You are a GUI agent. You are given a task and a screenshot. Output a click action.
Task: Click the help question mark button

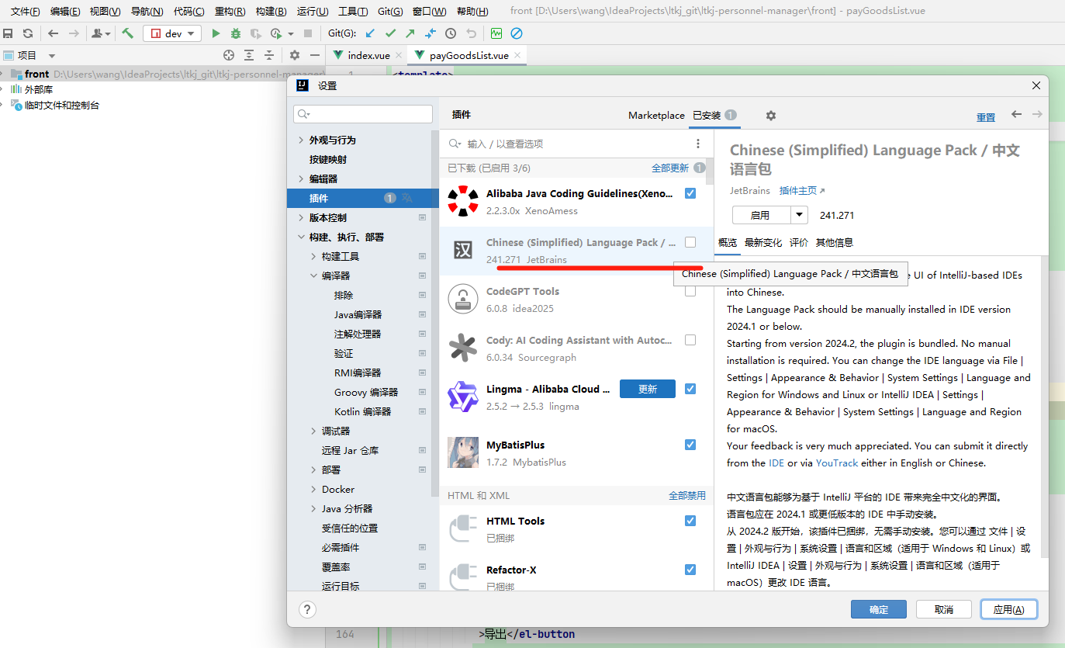[x=307, y=609]
